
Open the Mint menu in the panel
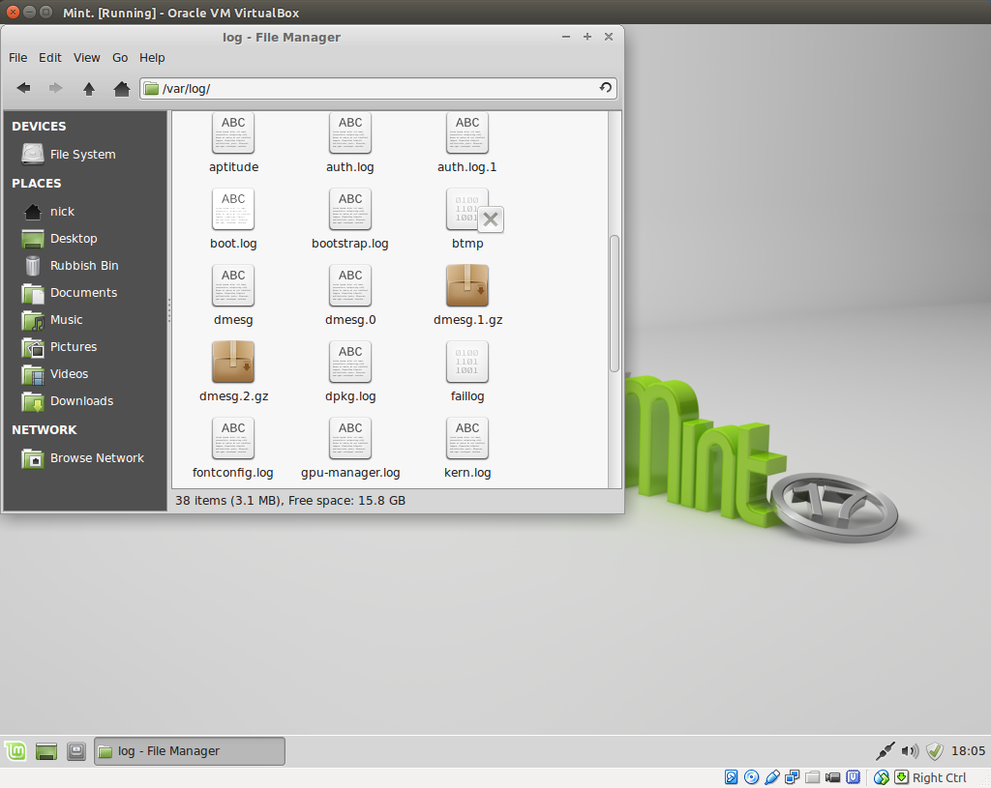click(x=15, y=750)
